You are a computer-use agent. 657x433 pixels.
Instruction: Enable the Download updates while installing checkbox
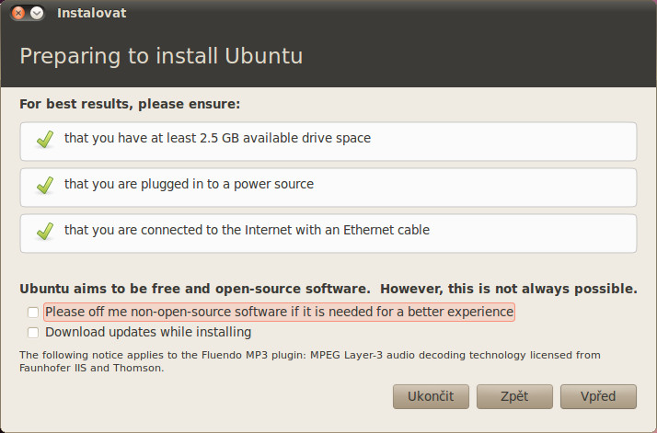click(33, 333)
